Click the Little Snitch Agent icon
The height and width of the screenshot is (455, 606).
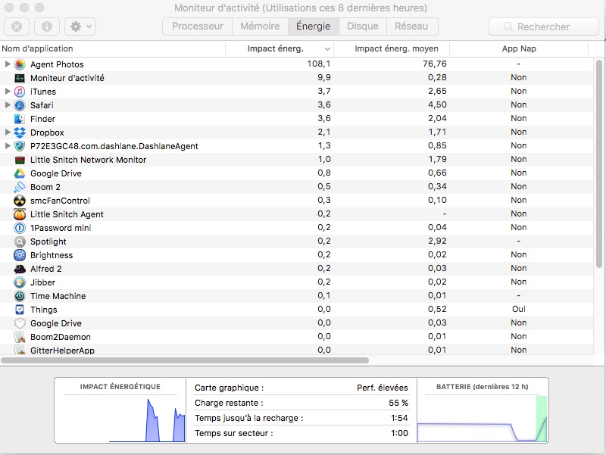[20, 214]
